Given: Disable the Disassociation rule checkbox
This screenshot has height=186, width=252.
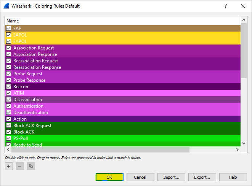Looking at the screenshot, I should 9,99.
